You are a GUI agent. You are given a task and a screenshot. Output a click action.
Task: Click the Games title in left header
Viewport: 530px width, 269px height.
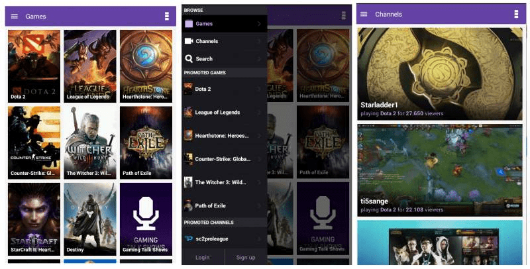click(x=36, y=16)
